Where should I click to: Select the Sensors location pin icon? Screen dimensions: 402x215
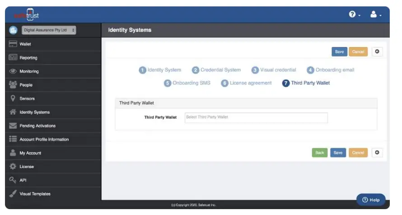tap(13, 98)
